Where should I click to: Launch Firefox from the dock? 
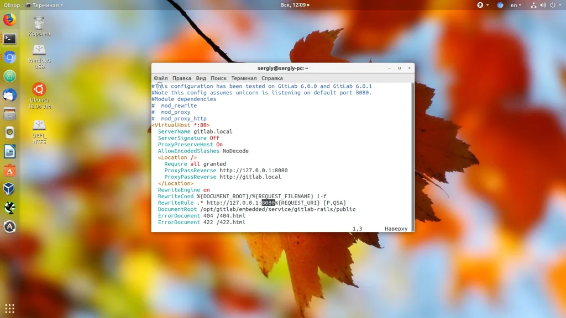(9, 20)
